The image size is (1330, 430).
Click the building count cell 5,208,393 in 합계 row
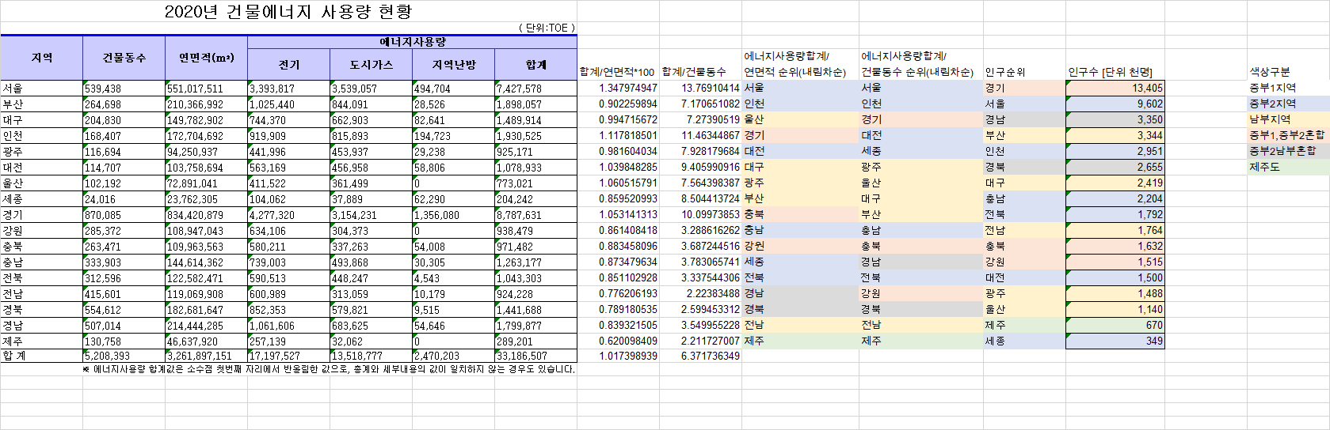(124, 356)
